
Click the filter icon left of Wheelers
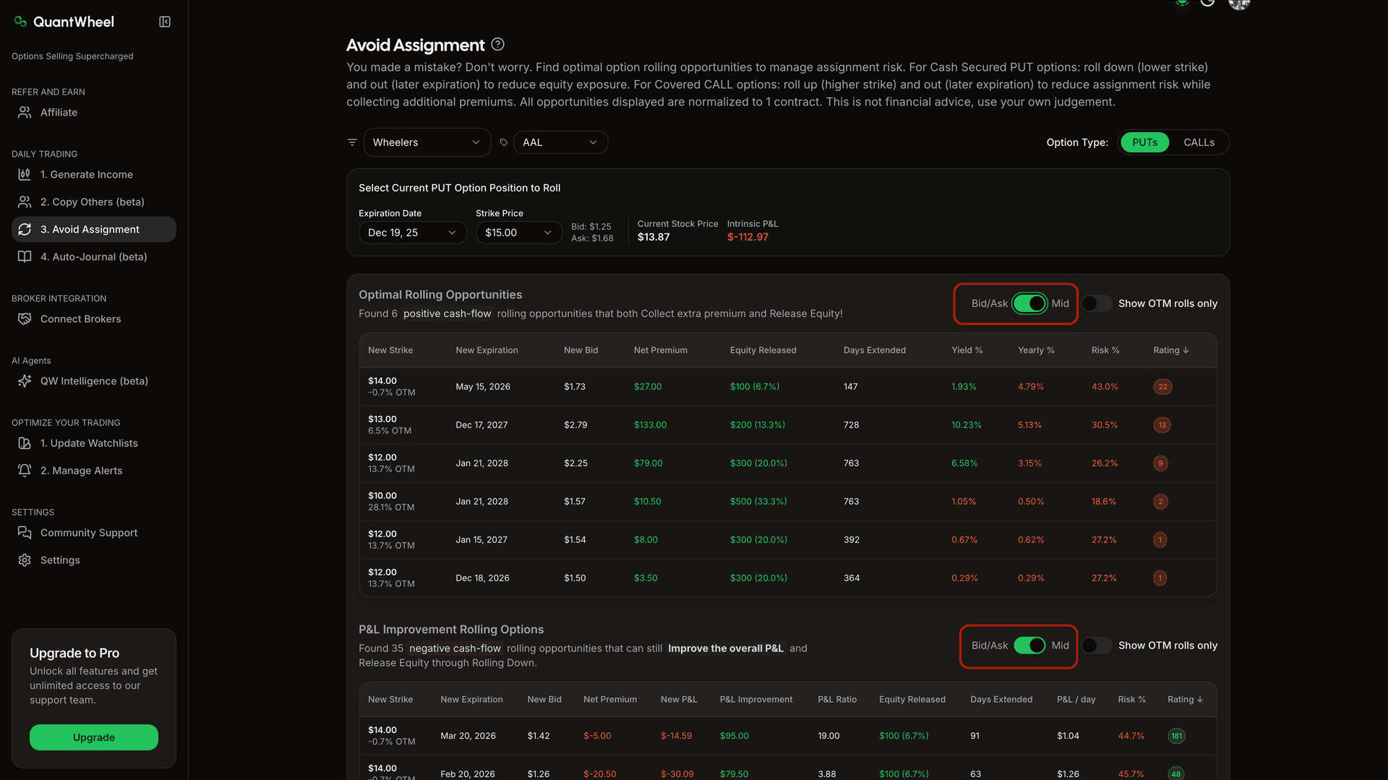coord(352,142)
